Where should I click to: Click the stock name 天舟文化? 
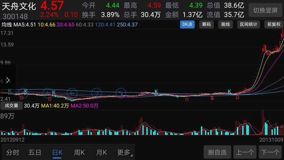[19, 6]
